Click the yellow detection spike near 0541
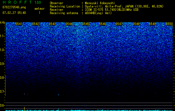The image size is (175, 111). point(24,109)
